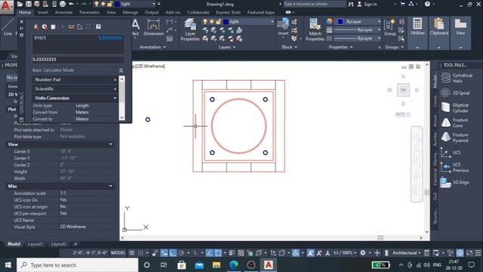The image size is (483, 272).
Task: Click the Save icon in Quick Access toolbar
Action: click(29, 4)
